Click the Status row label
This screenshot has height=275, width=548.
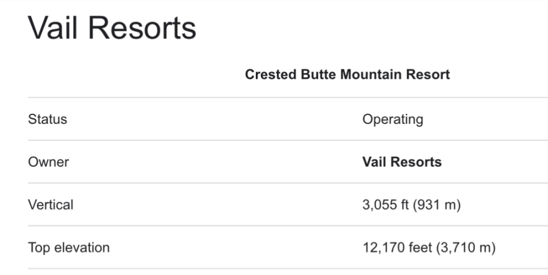pyautogui.click(x=47, y=119)
